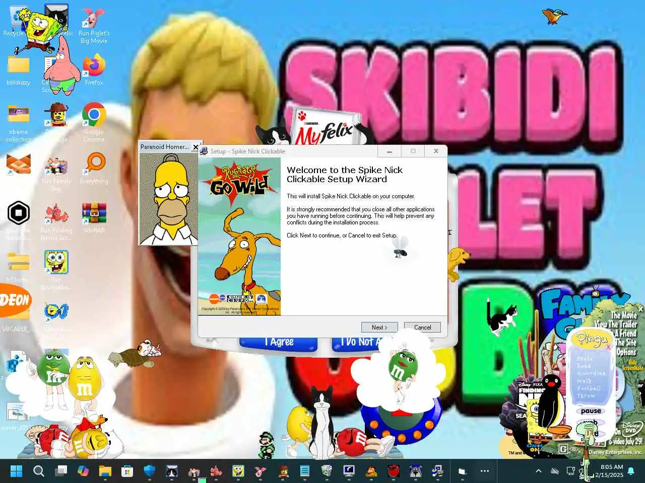The image size is (645, 483).
Task: Click the kingfisher bird near the top
Action: (x=554, y=16)
